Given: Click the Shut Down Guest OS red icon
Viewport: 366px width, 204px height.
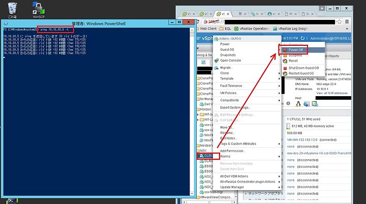Looking at the screenshot, I should tap(285, 68).
